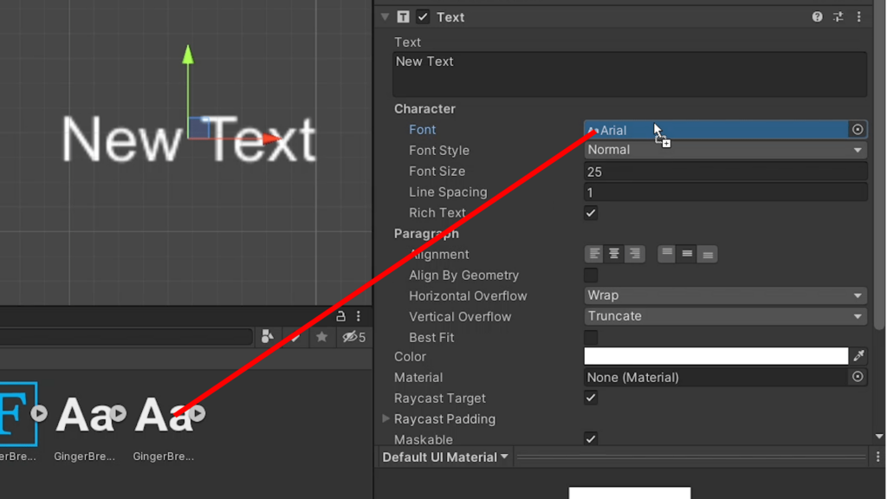Enable the Best Fit option
The image size is (887, 499).
(x=591, y=337)
